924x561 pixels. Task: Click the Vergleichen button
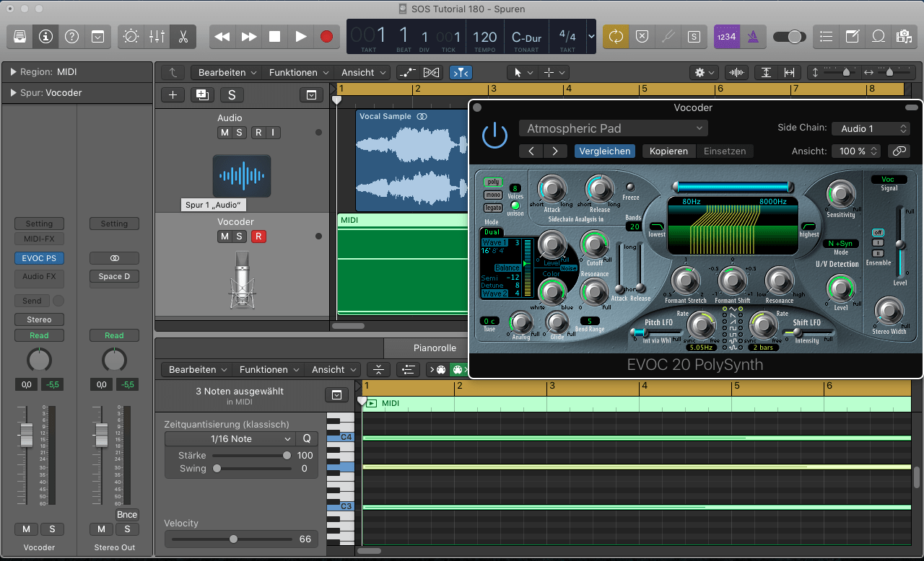[x=605, y=151]
